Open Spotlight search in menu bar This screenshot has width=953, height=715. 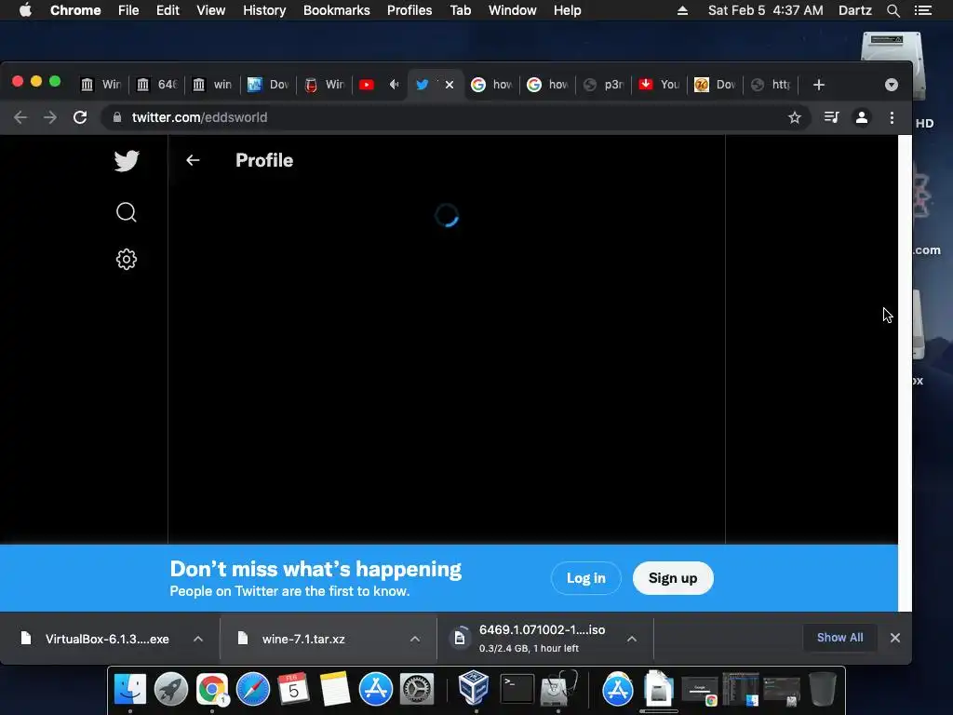pos(893,10)
